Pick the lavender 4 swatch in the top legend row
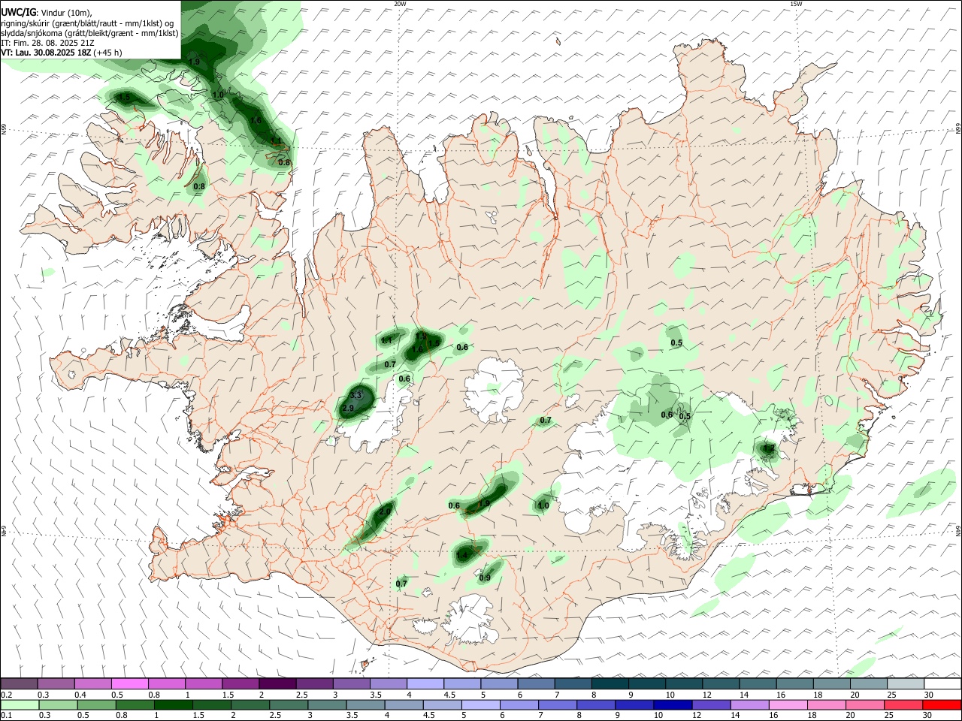The image size is (962, 721). (425, 684)
